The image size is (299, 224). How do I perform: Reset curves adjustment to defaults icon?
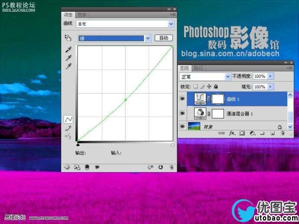(x=161, y=167)
